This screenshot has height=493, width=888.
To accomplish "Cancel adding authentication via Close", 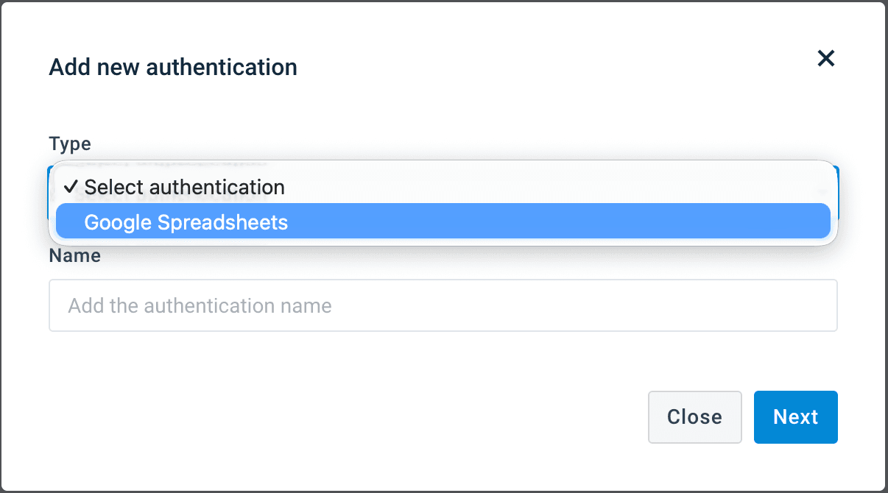I will [694, 417].
